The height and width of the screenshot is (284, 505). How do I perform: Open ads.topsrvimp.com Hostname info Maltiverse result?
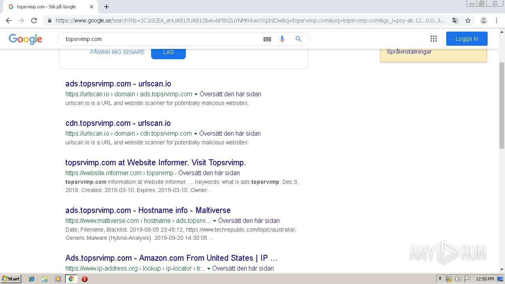tap(148, 210)
